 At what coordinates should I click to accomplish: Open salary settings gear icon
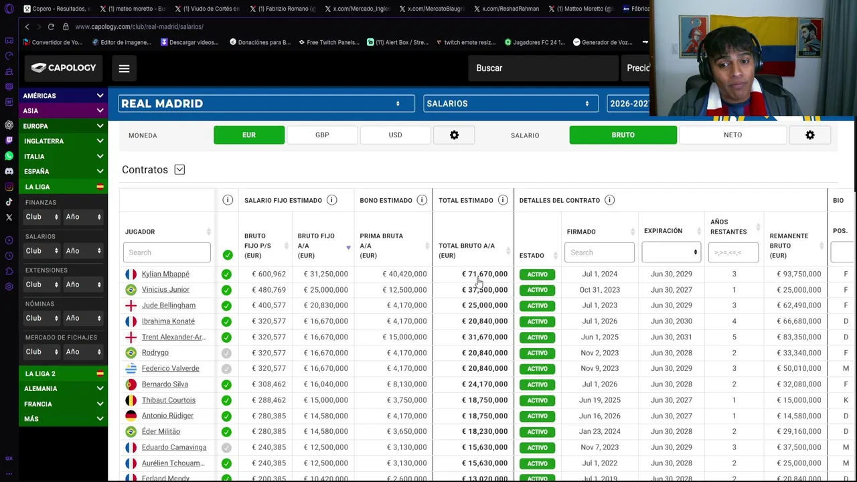pos(809,135)
